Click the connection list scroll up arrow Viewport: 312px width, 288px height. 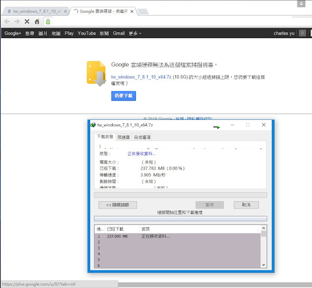point(263,228)
